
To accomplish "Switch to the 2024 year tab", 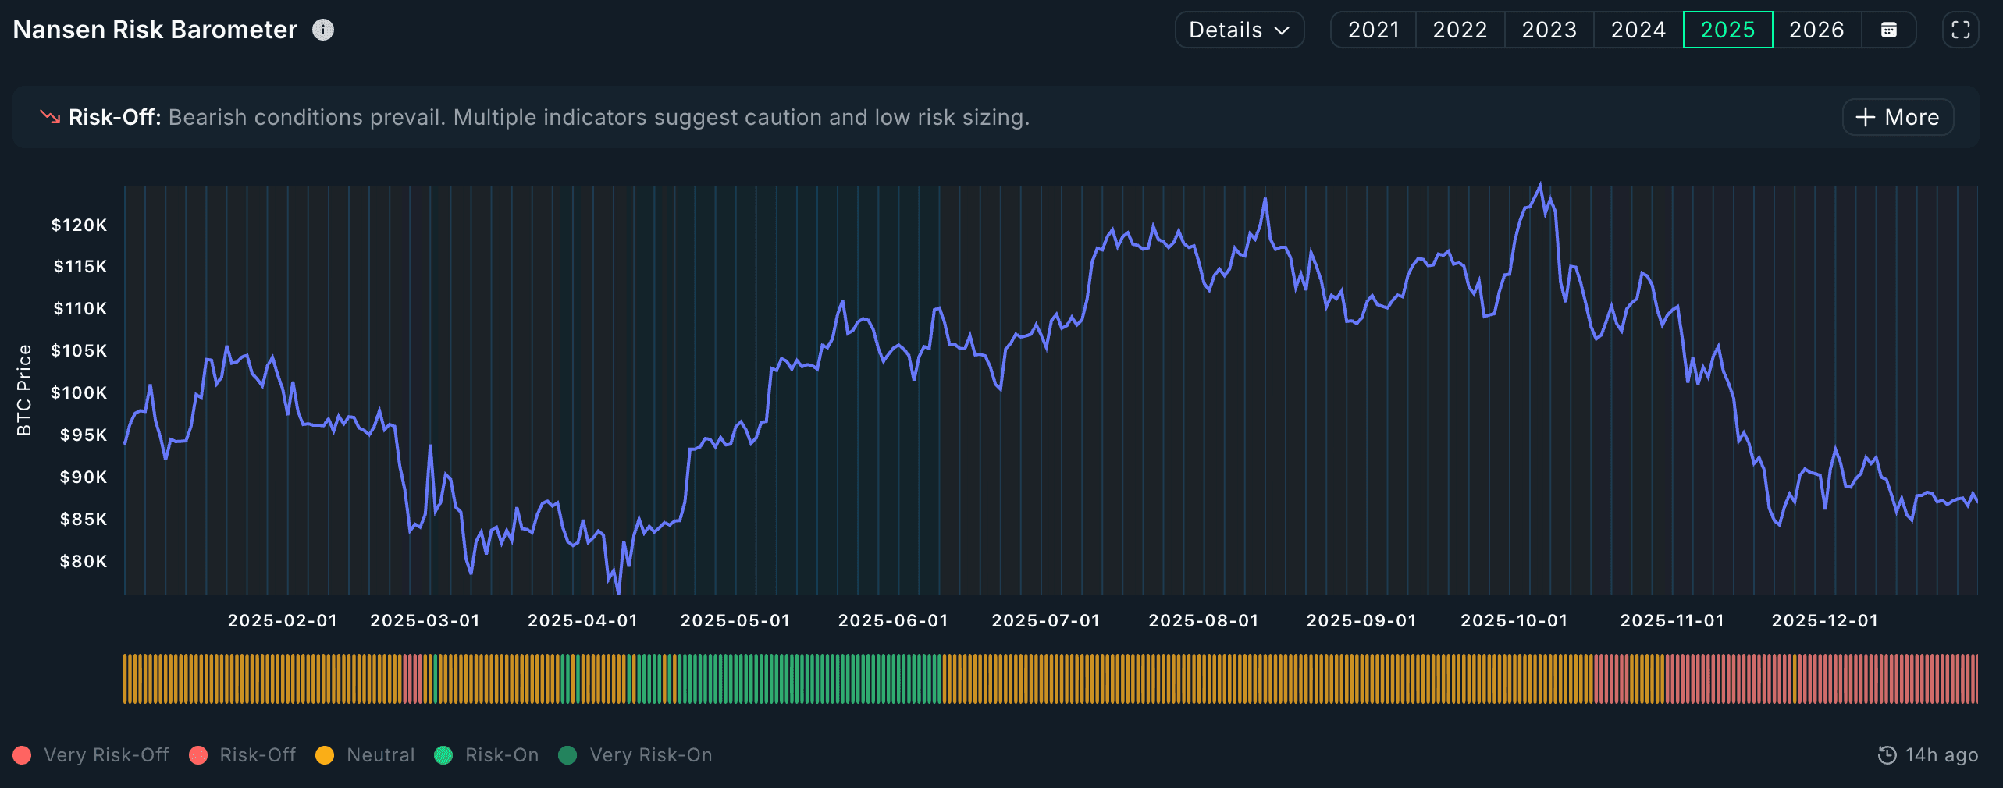I will pos(1638,30).
